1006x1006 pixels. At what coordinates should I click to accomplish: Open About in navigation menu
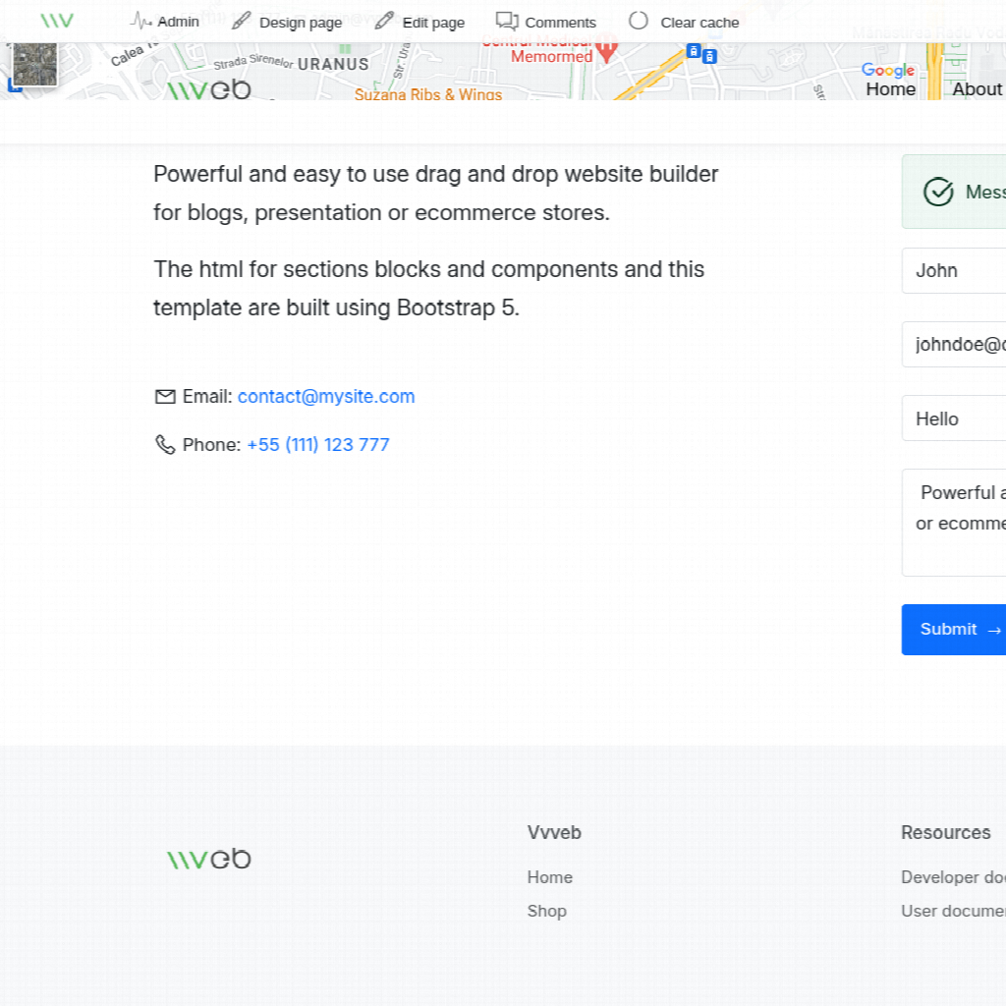pyautogui.click(x=977, y=89)
